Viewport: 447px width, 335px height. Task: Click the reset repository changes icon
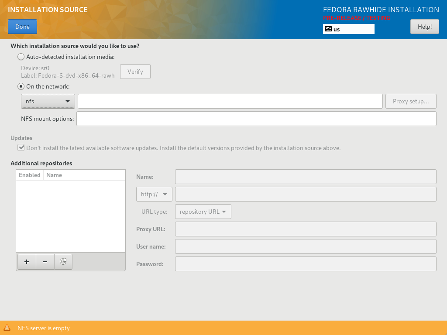pyautogui.click(x=63, y=262)
